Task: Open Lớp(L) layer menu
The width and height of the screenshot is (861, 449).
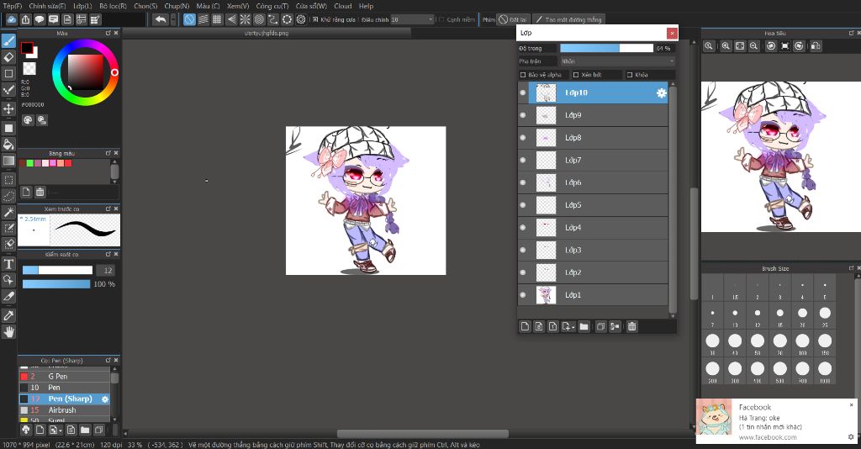Action: pos(82,6)
